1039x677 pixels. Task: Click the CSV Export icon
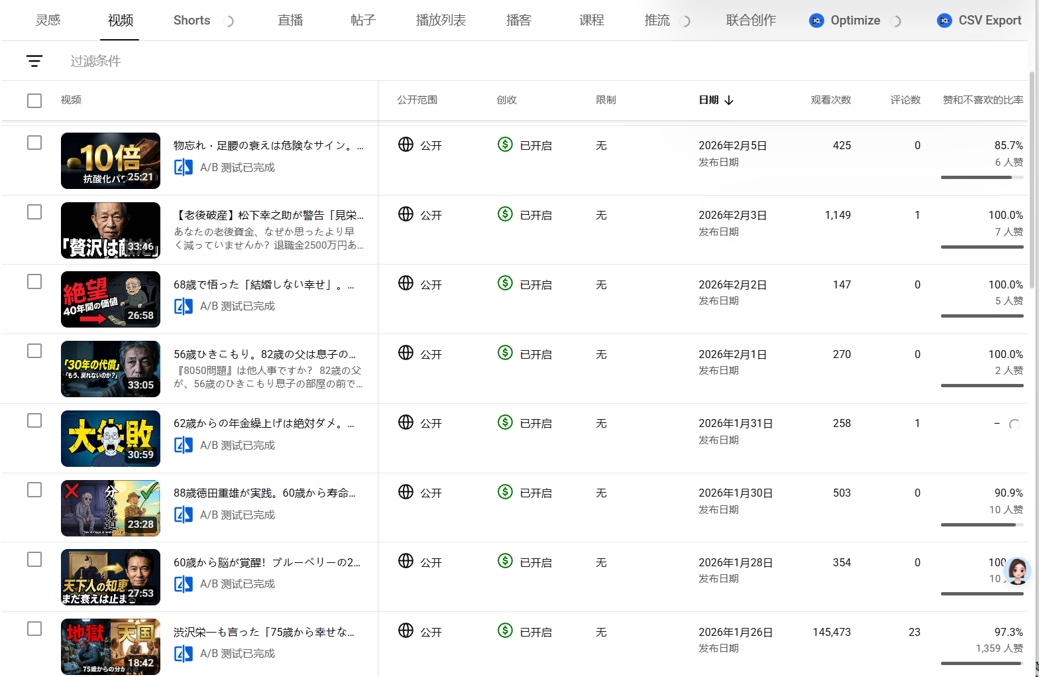point(944,21)
